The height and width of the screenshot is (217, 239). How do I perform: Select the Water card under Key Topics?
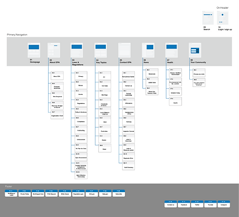[x=105, y=148]
